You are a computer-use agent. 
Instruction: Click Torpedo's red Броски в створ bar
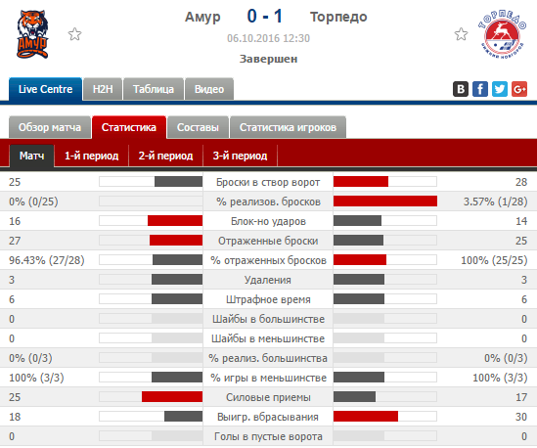[361, 182]
